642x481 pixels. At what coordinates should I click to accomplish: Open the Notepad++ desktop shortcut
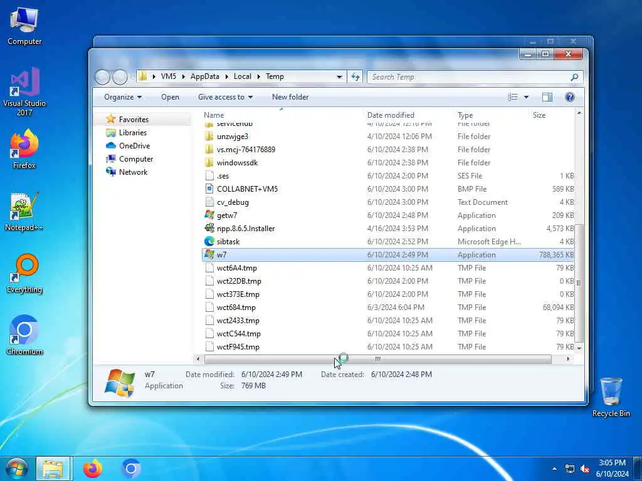tap(24, 212)
